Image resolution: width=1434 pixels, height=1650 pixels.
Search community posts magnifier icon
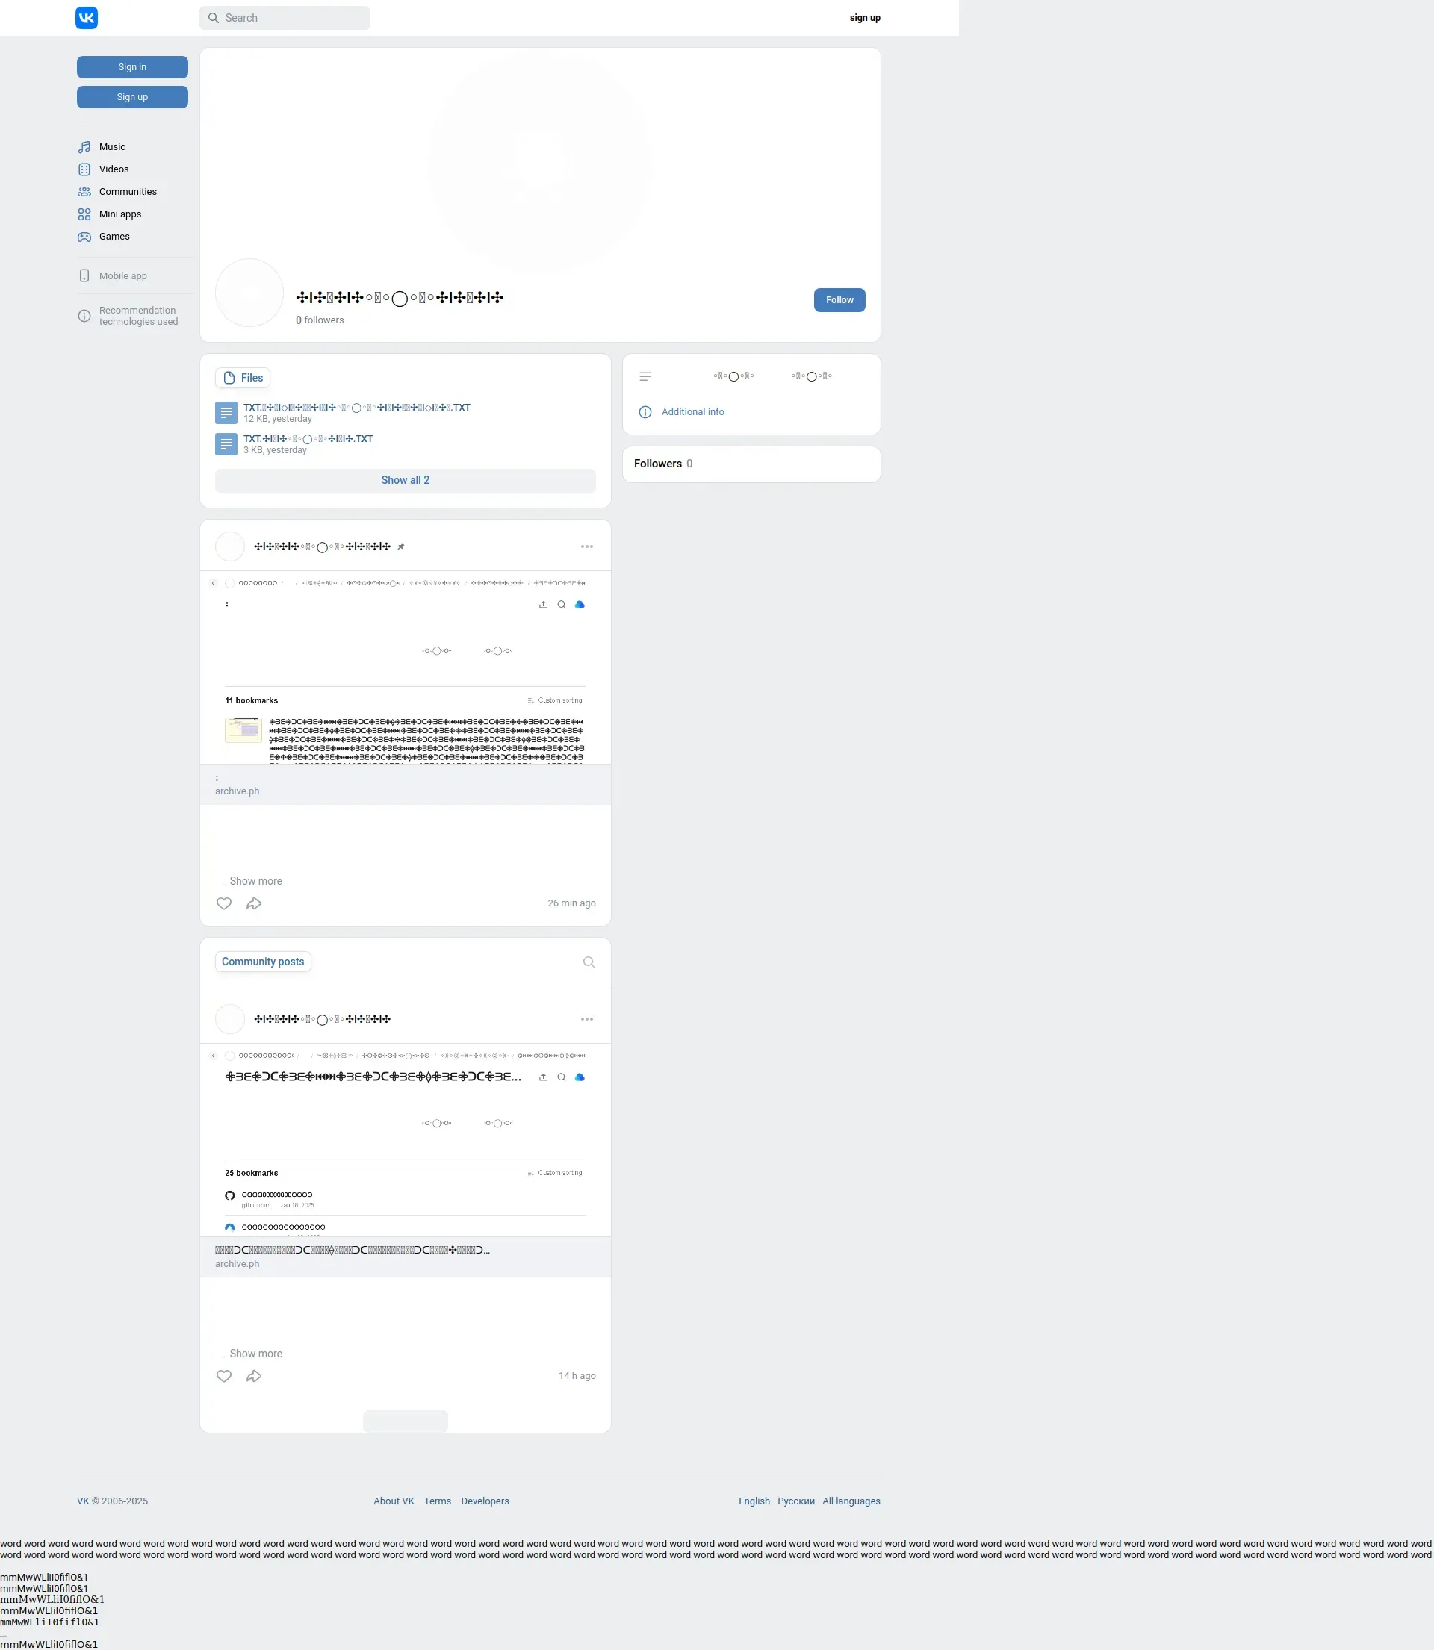(589, 962)
